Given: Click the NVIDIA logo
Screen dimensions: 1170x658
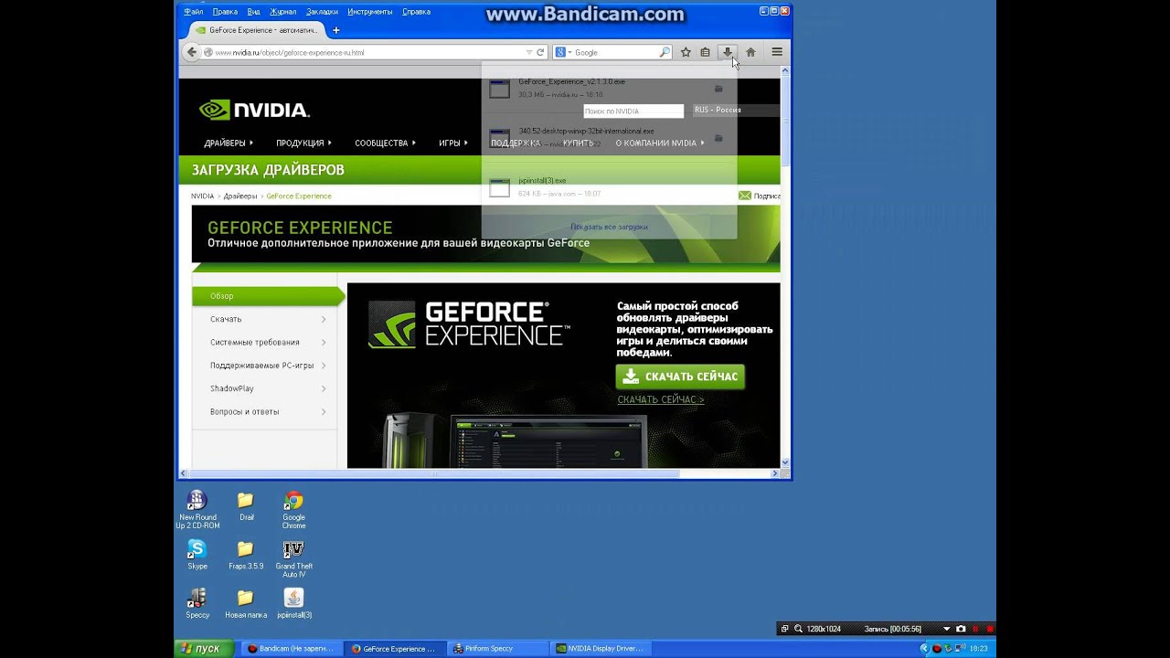Looking at the screenshot, I should pos(254,110).
